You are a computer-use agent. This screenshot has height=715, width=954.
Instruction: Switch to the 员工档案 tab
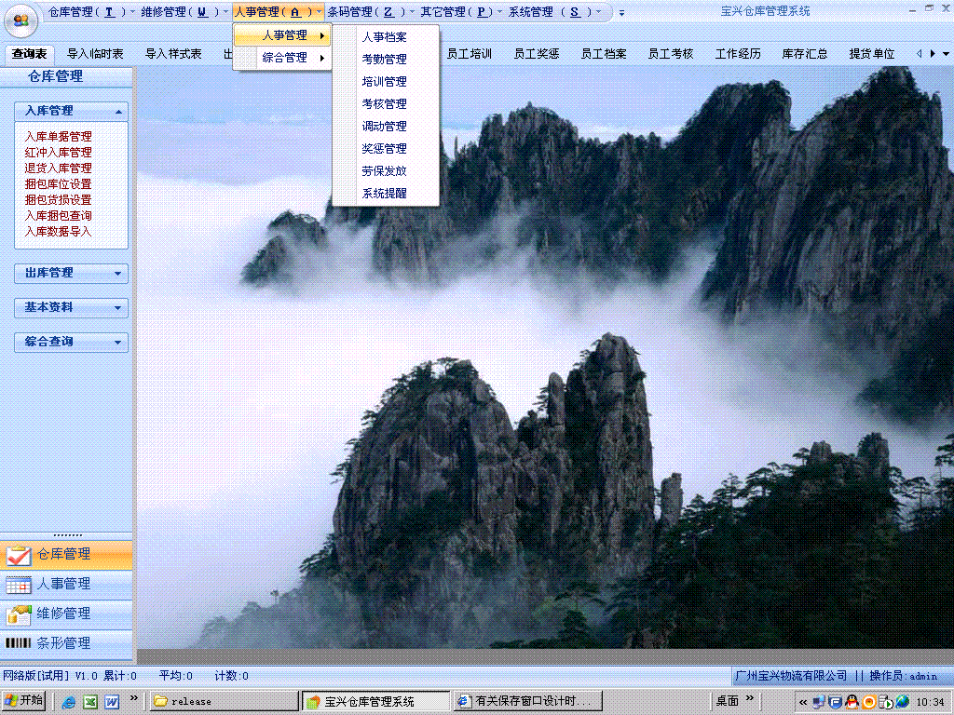click(604, 54)
